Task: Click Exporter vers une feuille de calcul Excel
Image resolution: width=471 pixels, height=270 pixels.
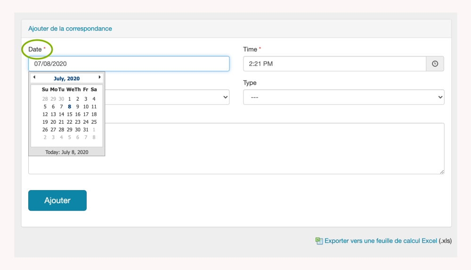Action: 381,241
